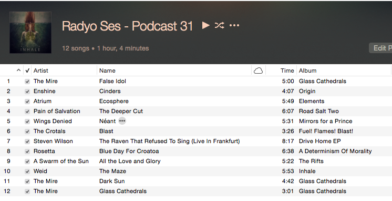This screenshot has width=392, height=201.
Task: Play the Radyo Ses playlist
Action: [206, 25]
